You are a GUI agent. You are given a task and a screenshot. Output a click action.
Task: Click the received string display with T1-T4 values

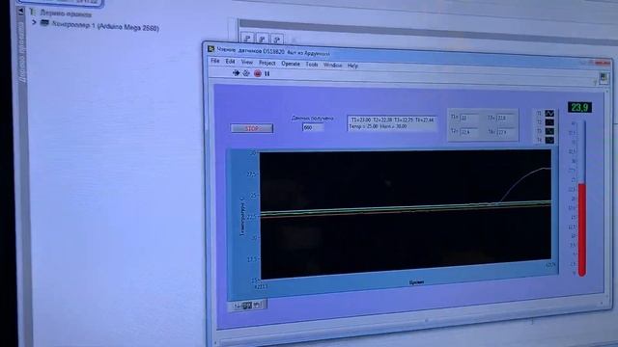pyautogui.click(x=392, y=122)
